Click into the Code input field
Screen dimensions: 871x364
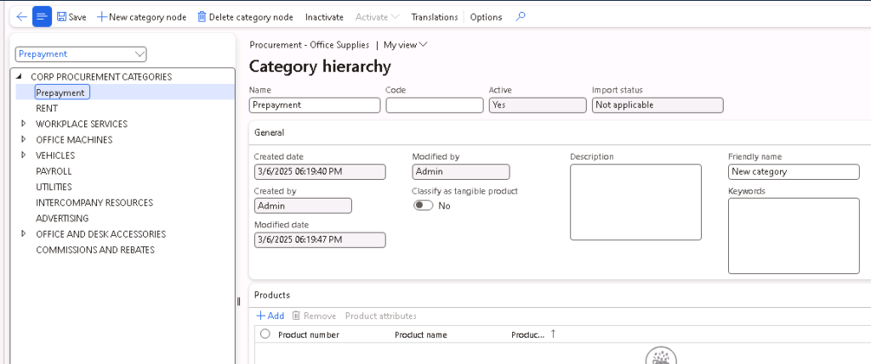(x=434, y=105)
